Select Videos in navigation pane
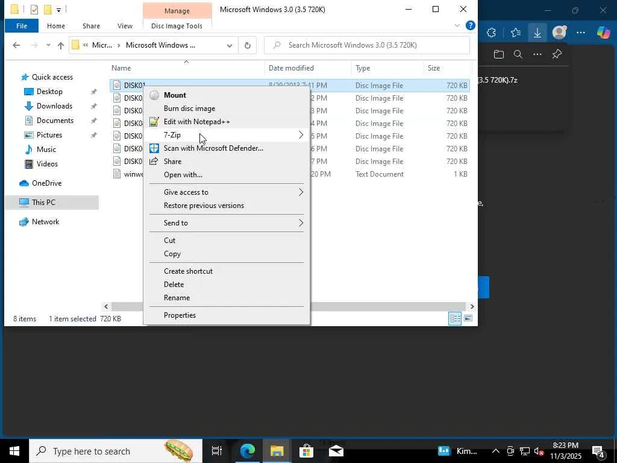The image size is (617, 463). pos(47,164)
